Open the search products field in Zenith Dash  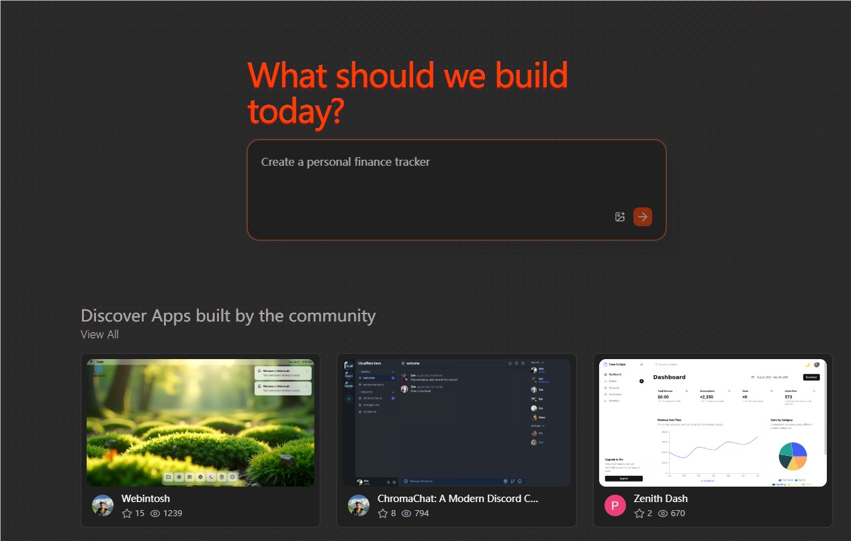(x=668, y=364)
